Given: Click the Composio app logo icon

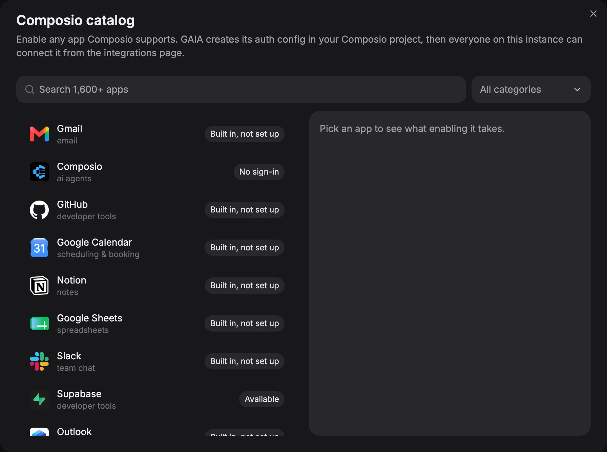Looking at the screenshot, I should 39,172.
